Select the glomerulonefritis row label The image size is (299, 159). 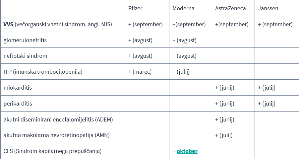point(25,40)
